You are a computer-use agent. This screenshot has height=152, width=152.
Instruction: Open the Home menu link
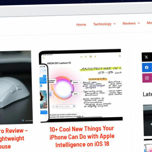point(81,25)
